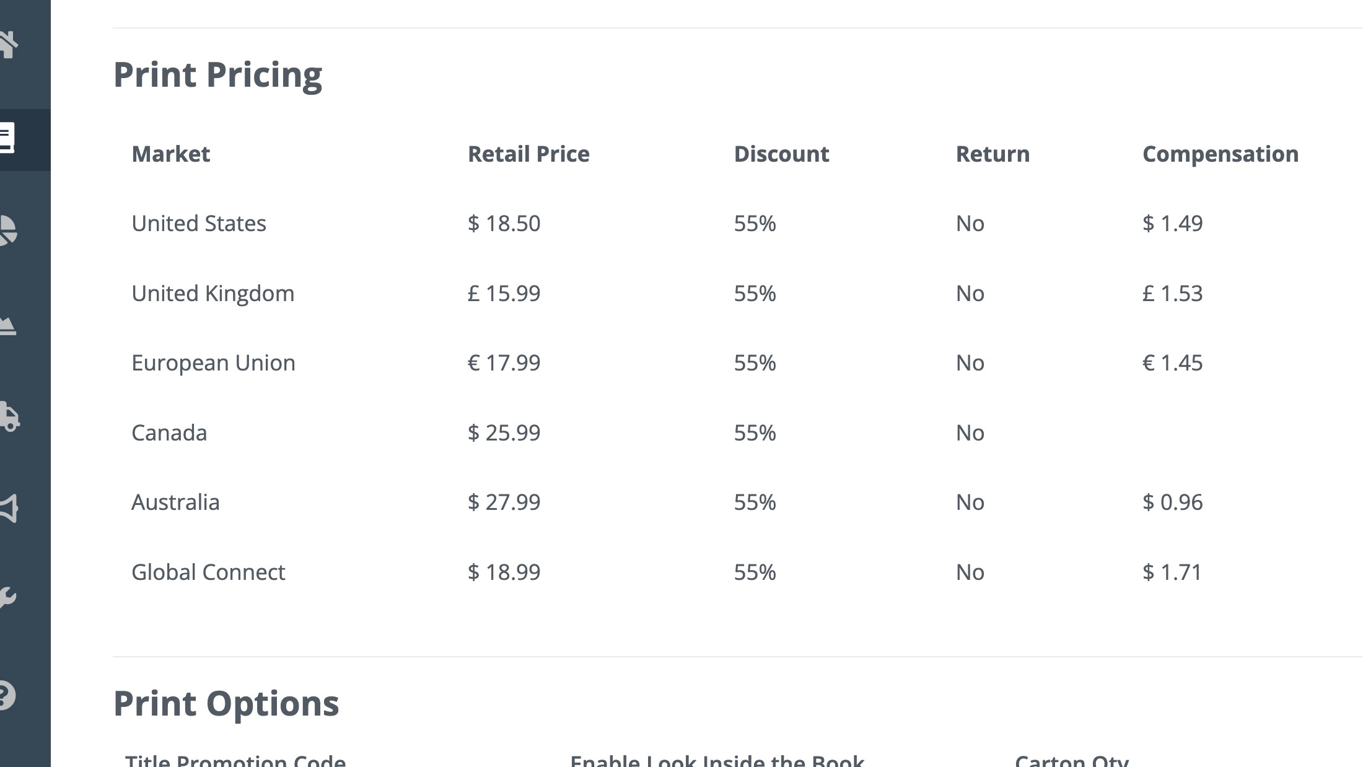The width and height of the screenshot is (1363, 767).
Task: Select the United States market row
Action: click(737, 223)
